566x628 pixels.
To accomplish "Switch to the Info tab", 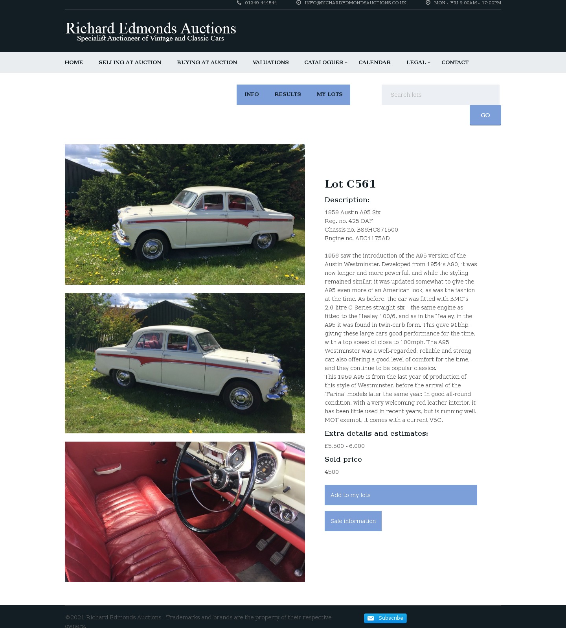I will [252, 95].
